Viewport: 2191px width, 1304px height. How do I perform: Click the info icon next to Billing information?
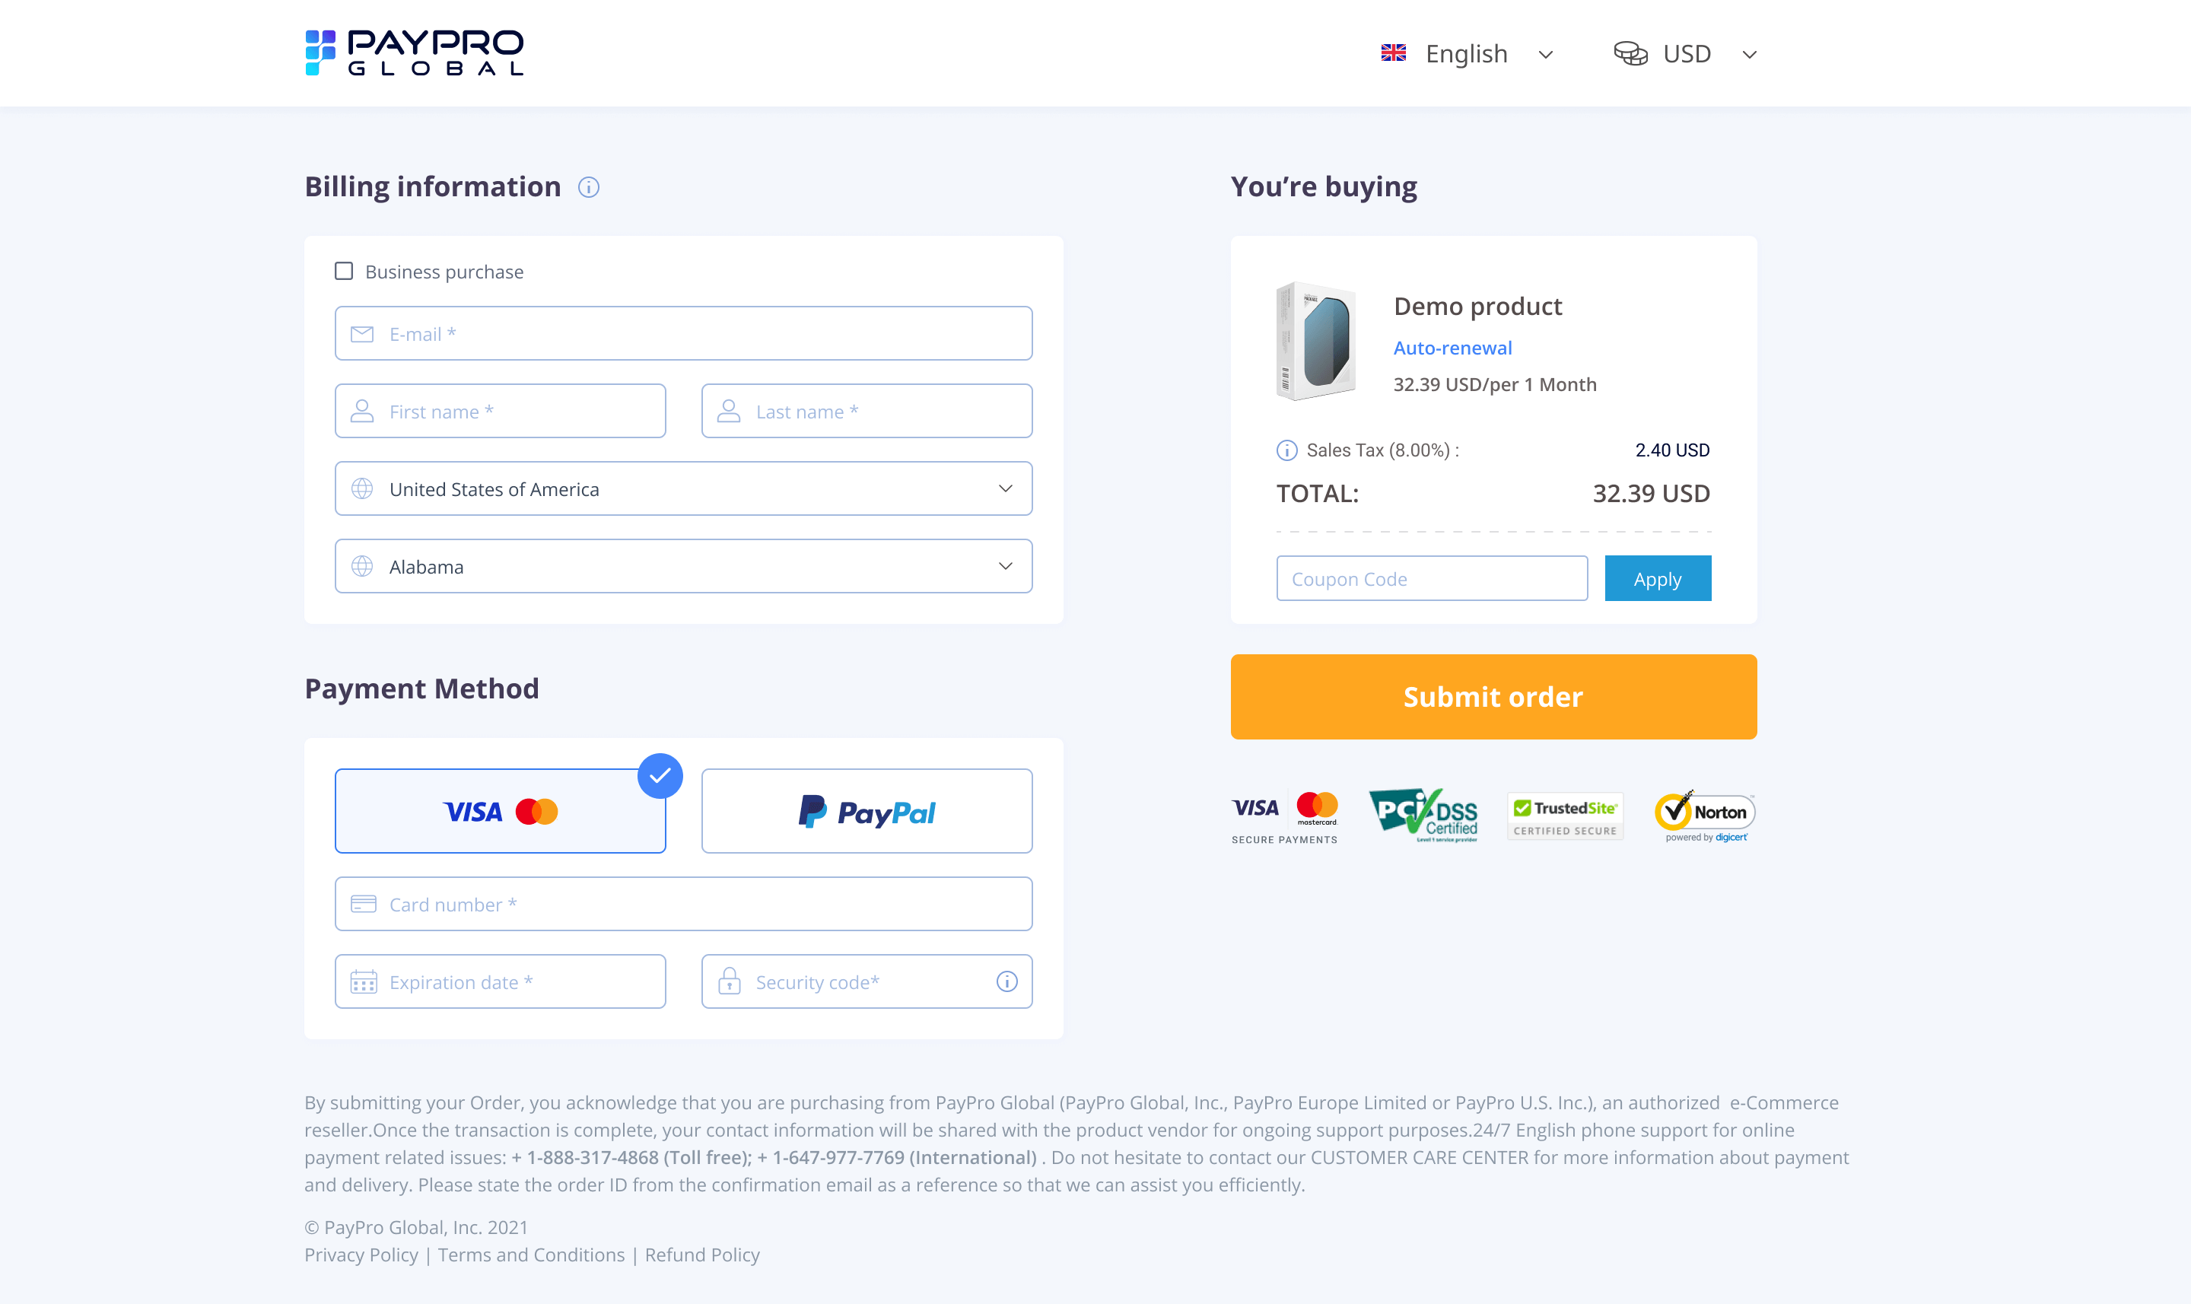pyautogui.click(x=589, y=187)
